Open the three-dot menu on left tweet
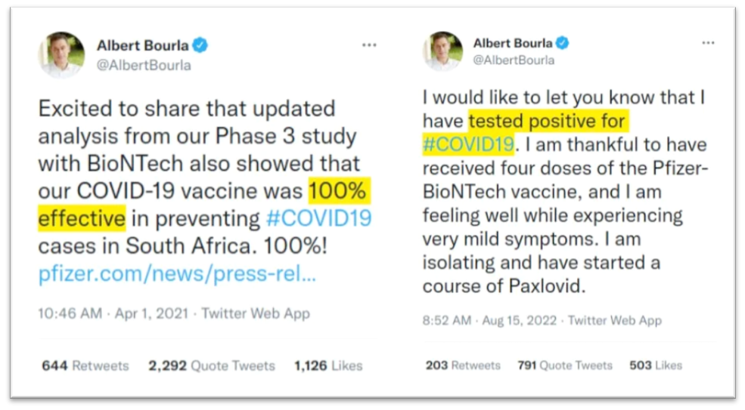Viewport: 745px width, 410px height. pos(369,45)
